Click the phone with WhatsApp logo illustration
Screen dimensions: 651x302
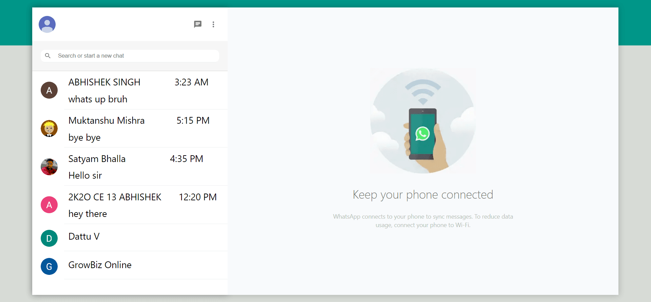(x=423, y=134)
